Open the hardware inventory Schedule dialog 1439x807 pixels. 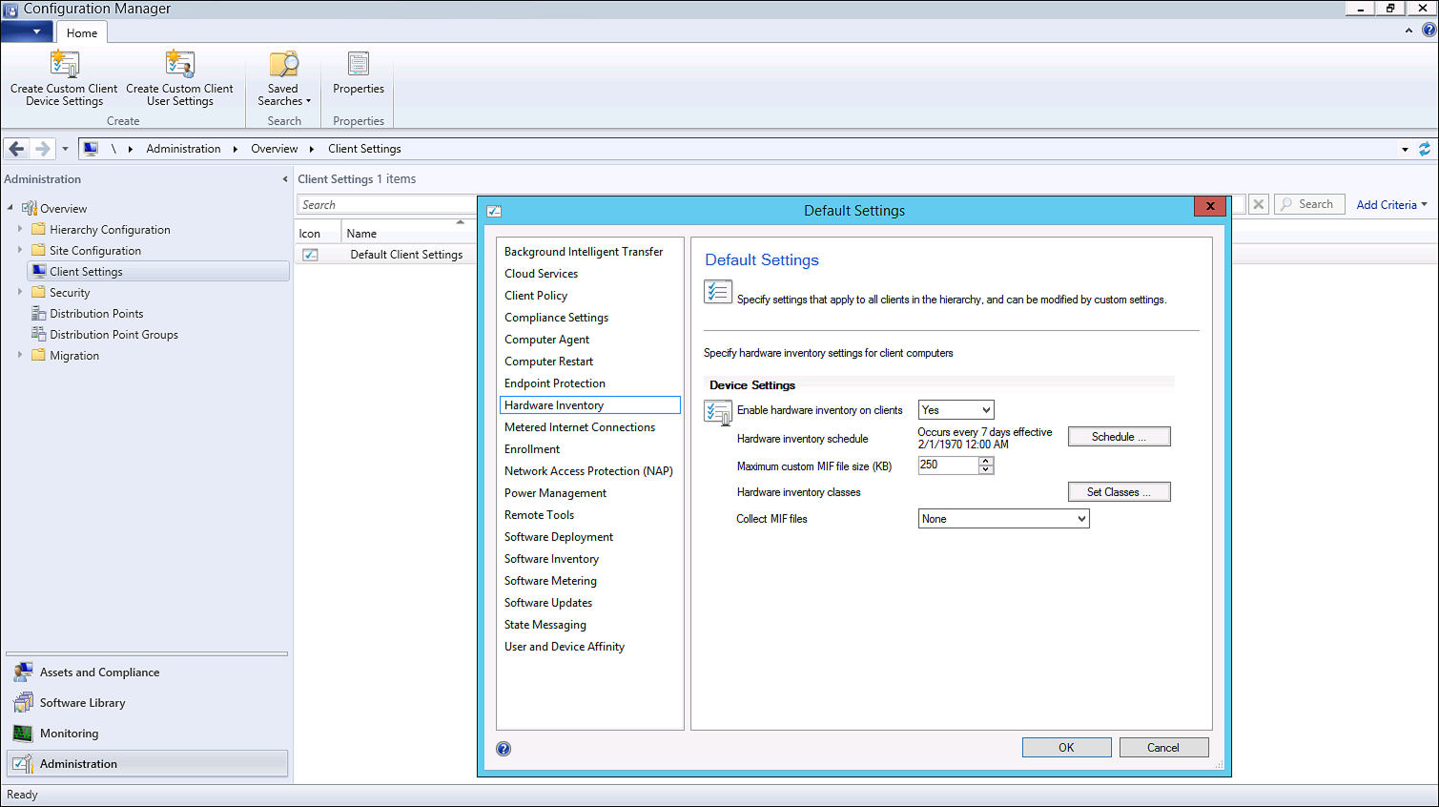point(1119,436)
